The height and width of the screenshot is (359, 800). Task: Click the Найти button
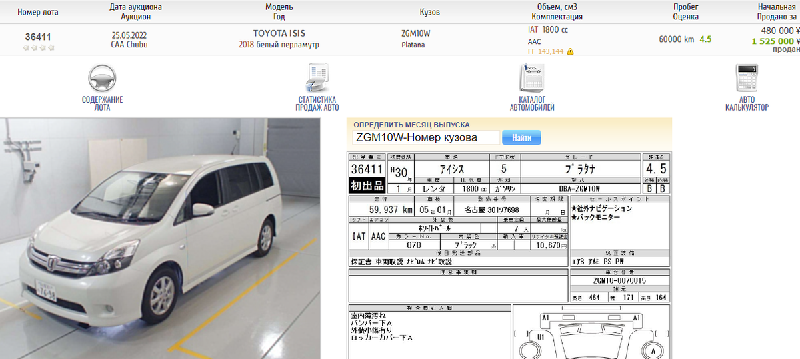click(x=521, y=137)
